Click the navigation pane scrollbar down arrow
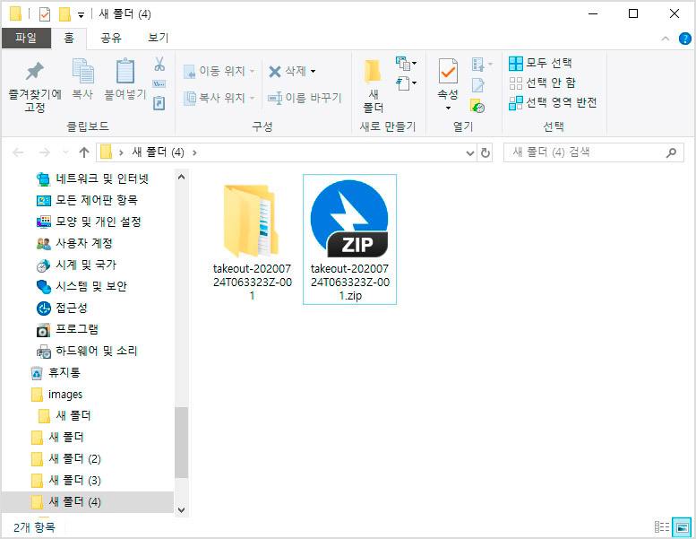 tap(181, 510)
